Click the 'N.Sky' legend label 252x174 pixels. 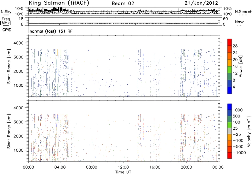coord(6,12)
